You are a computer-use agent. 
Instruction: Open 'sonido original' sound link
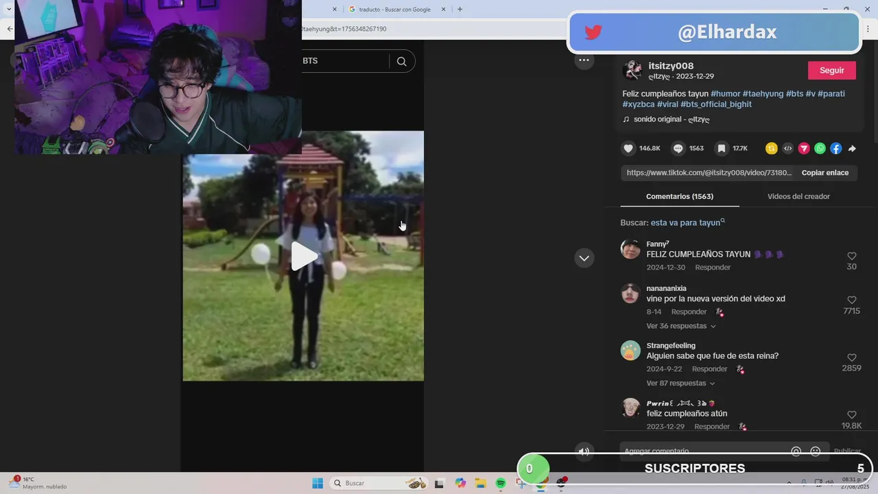point(672,119)
